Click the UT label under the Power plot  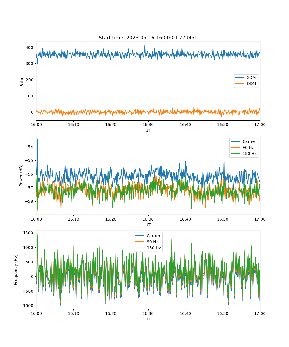point(148,225)
